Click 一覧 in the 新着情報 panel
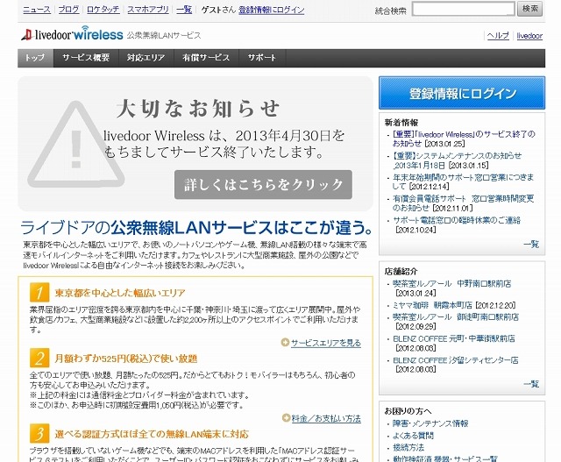Screen dimensions: 561x462 [531, 245]
